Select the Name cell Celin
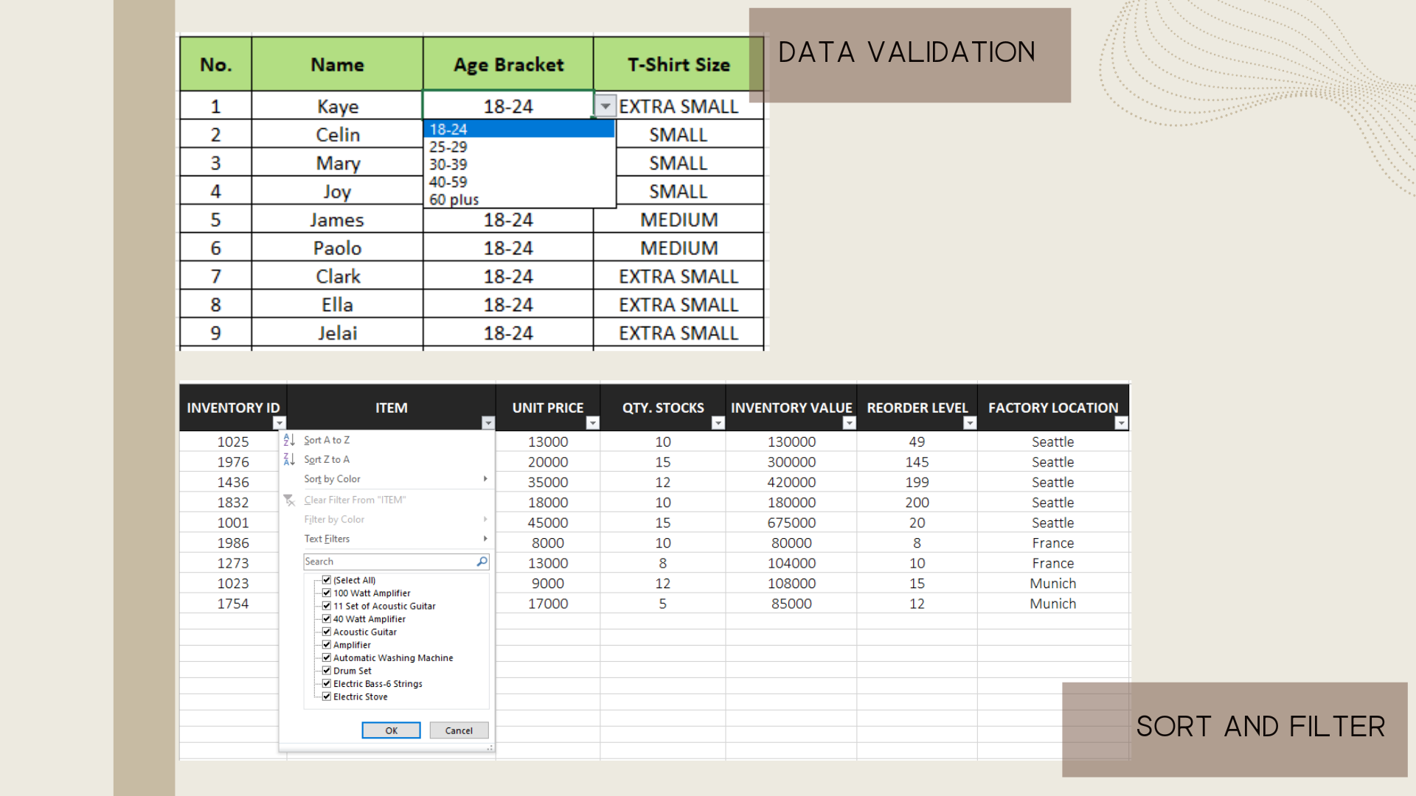The height and width of the screenshot is (796, 1416). (x=338, y=135)
